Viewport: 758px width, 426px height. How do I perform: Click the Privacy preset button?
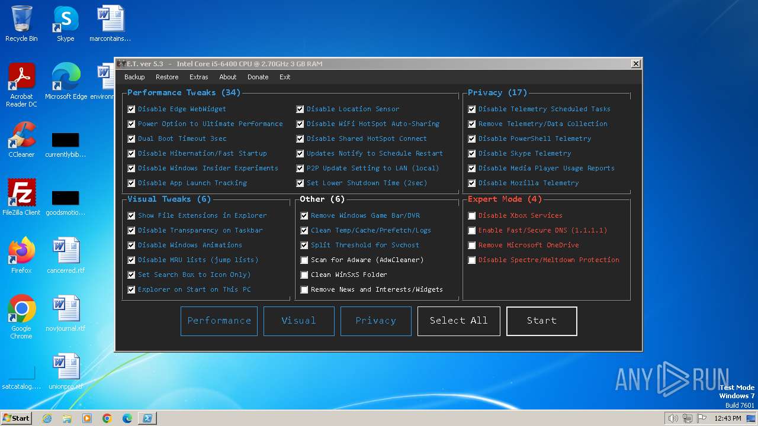(376, 321)
